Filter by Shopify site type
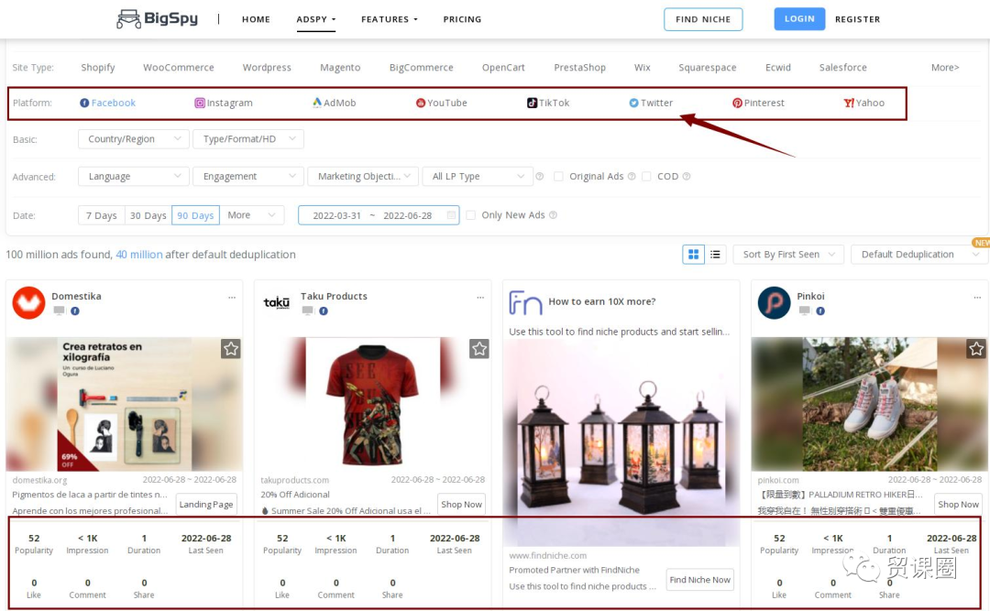 [x=98, y=68]
